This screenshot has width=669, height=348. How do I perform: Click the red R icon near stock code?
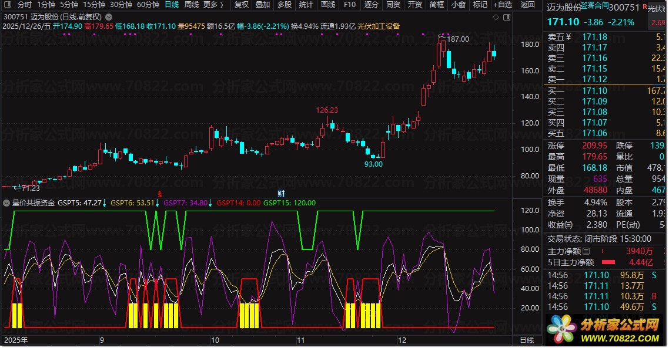coord(645,6)
